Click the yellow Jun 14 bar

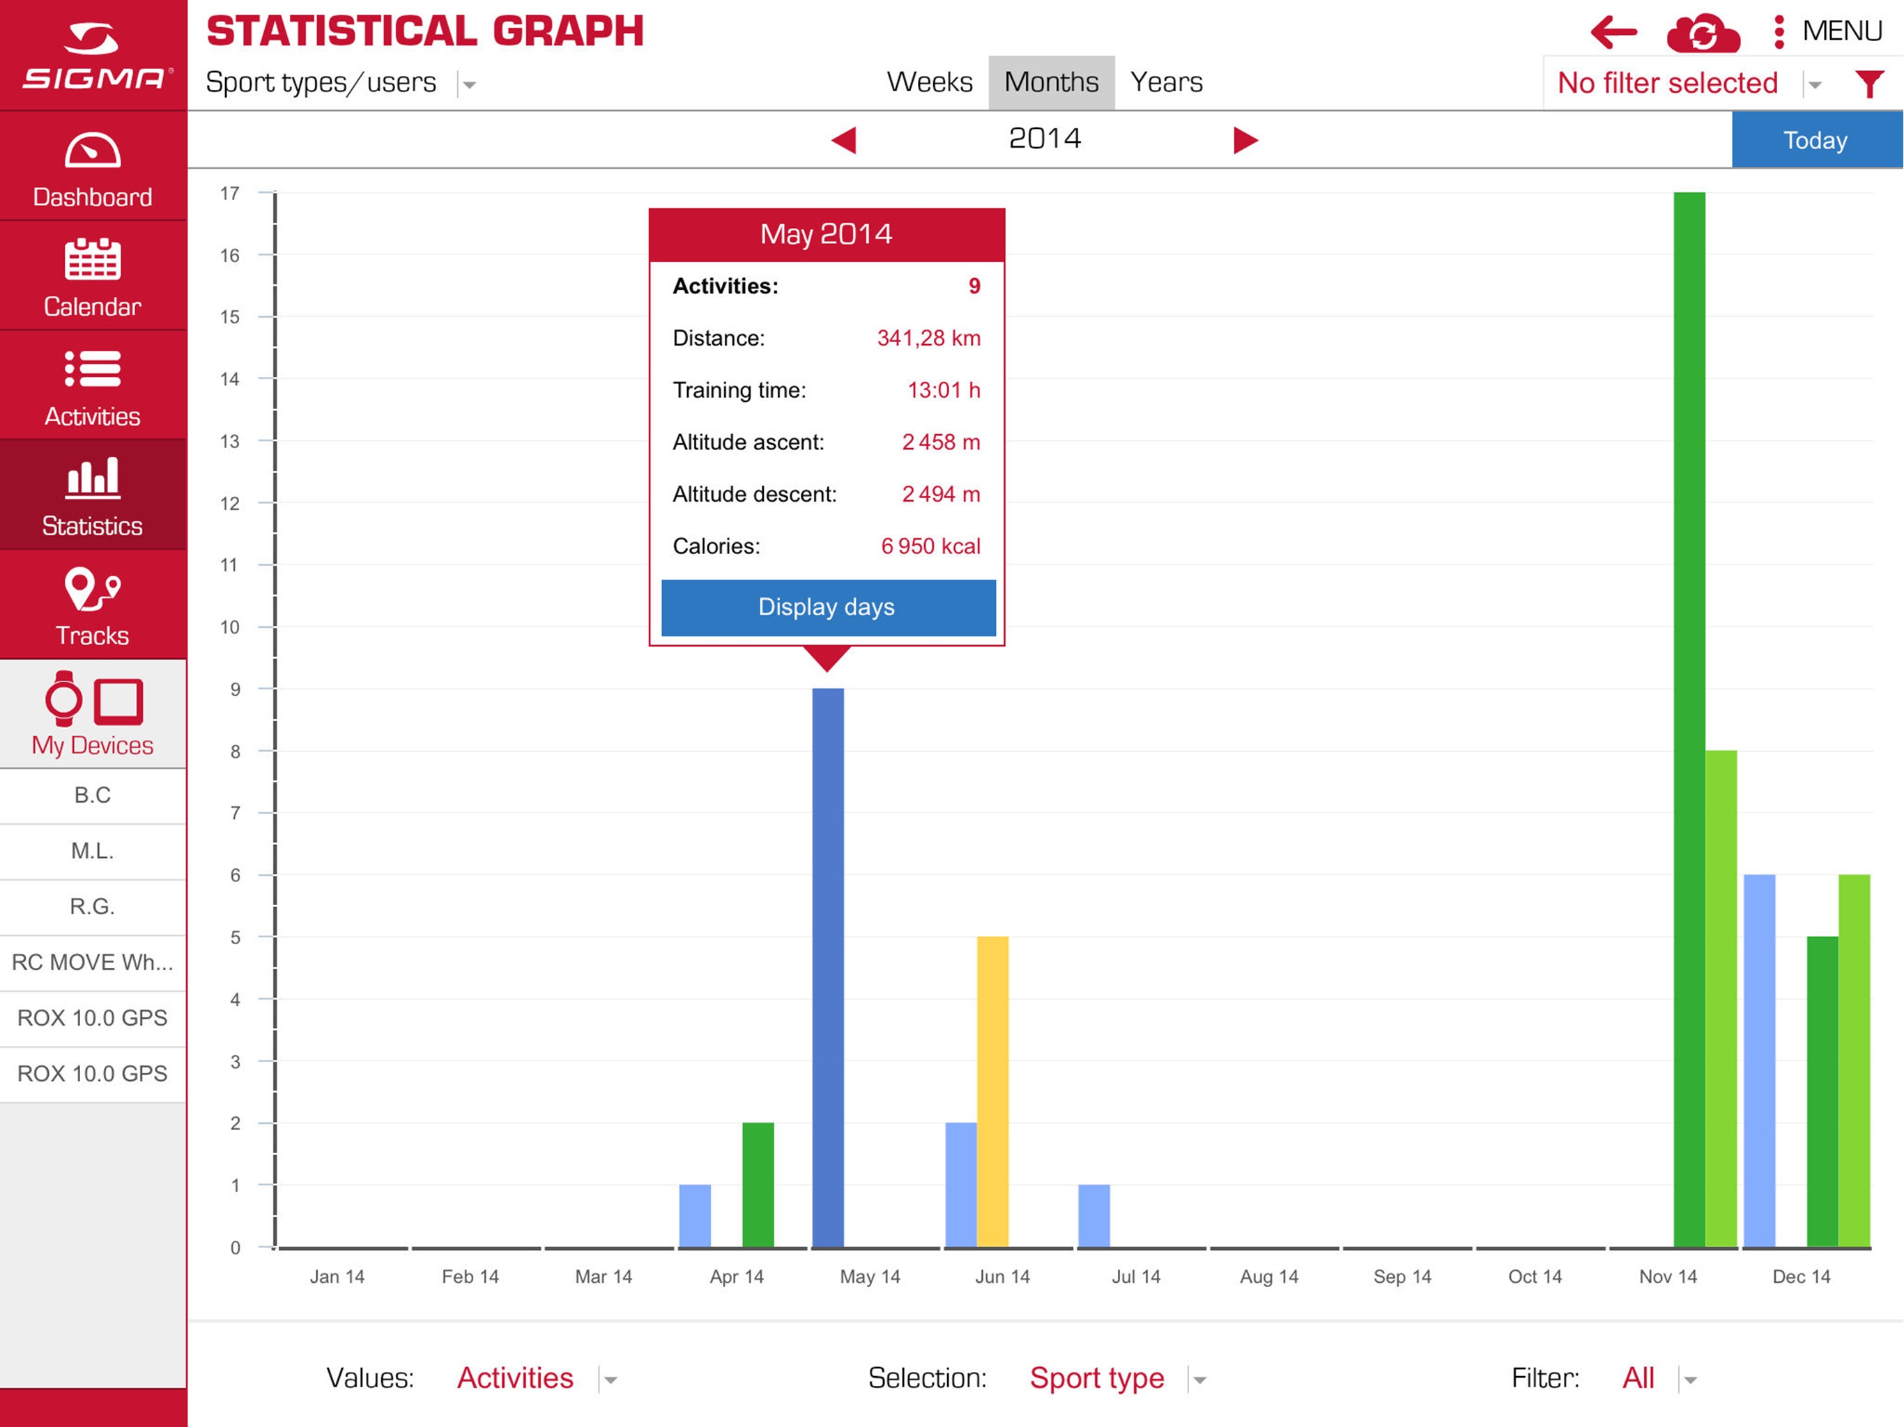[992, 1090]
